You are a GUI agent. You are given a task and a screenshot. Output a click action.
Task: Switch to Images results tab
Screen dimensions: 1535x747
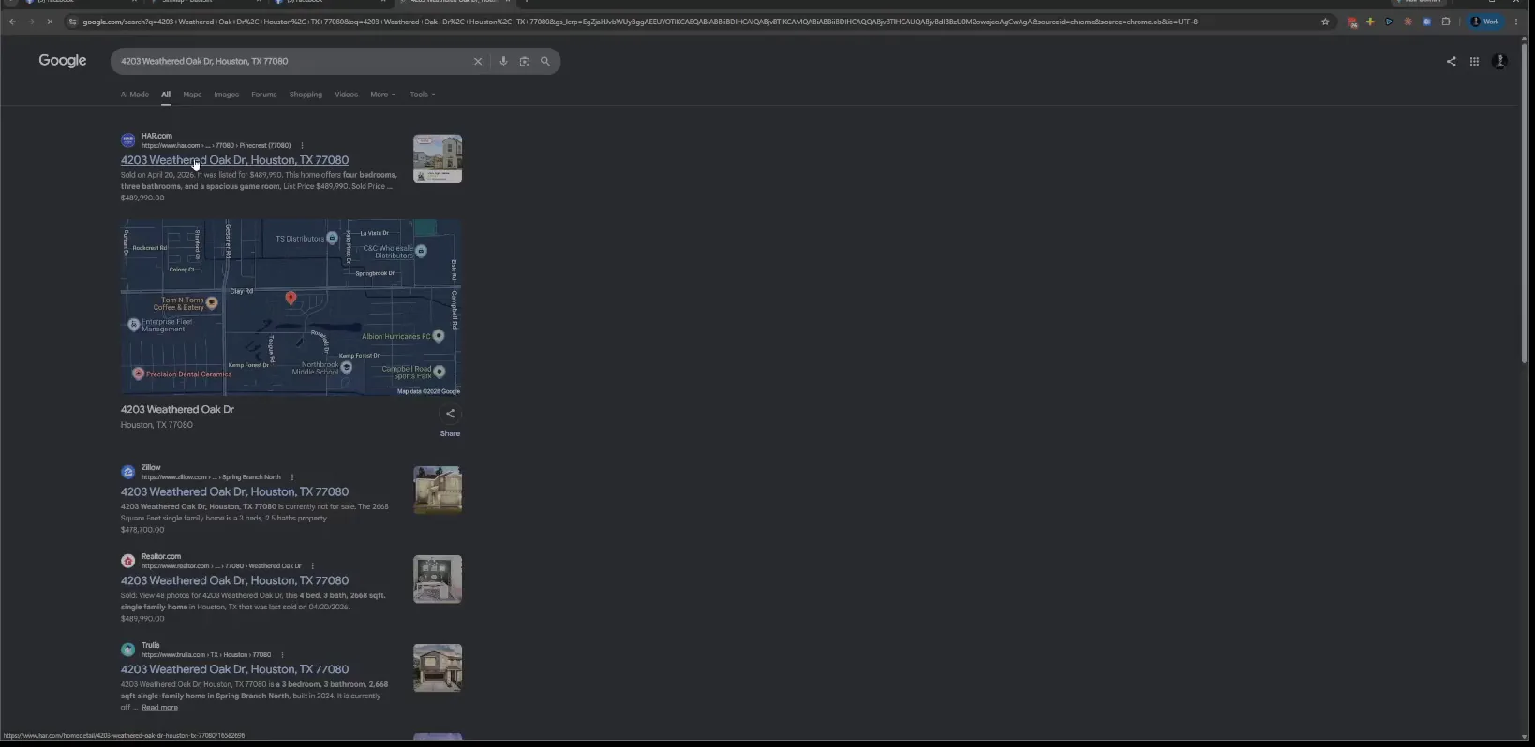point(226,95)
